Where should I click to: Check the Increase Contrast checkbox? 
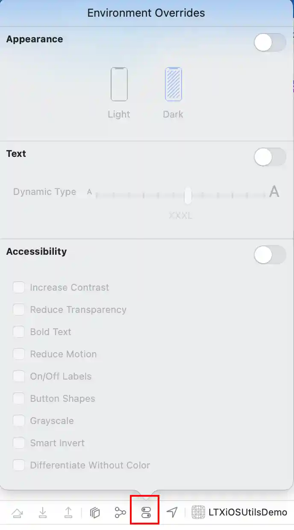point(19,287)
